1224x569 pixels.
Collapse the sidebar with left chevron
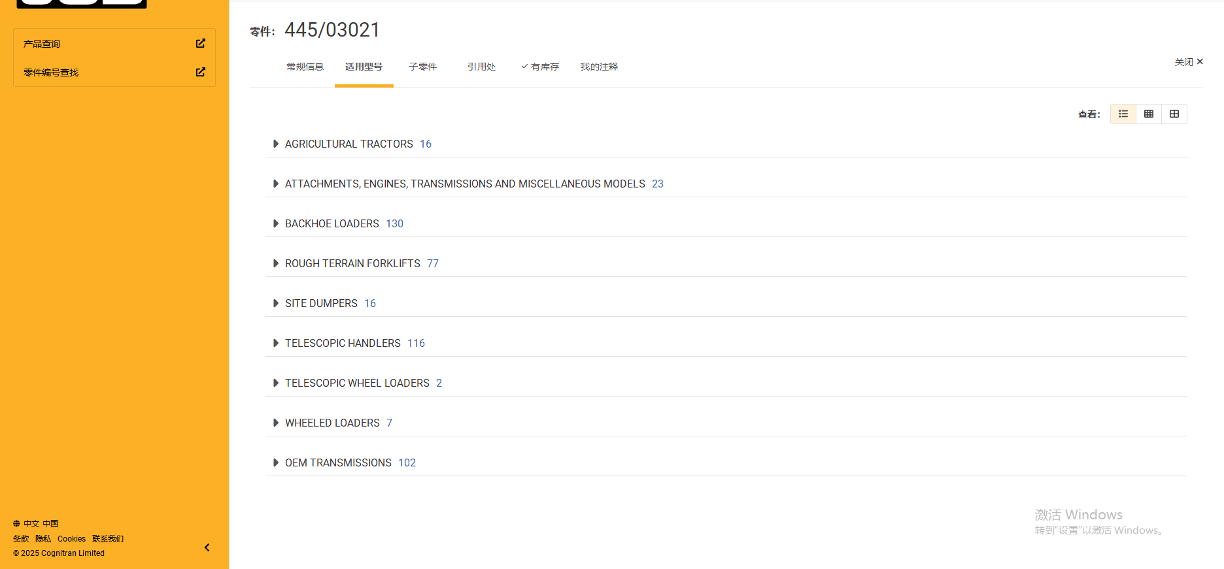207,547
